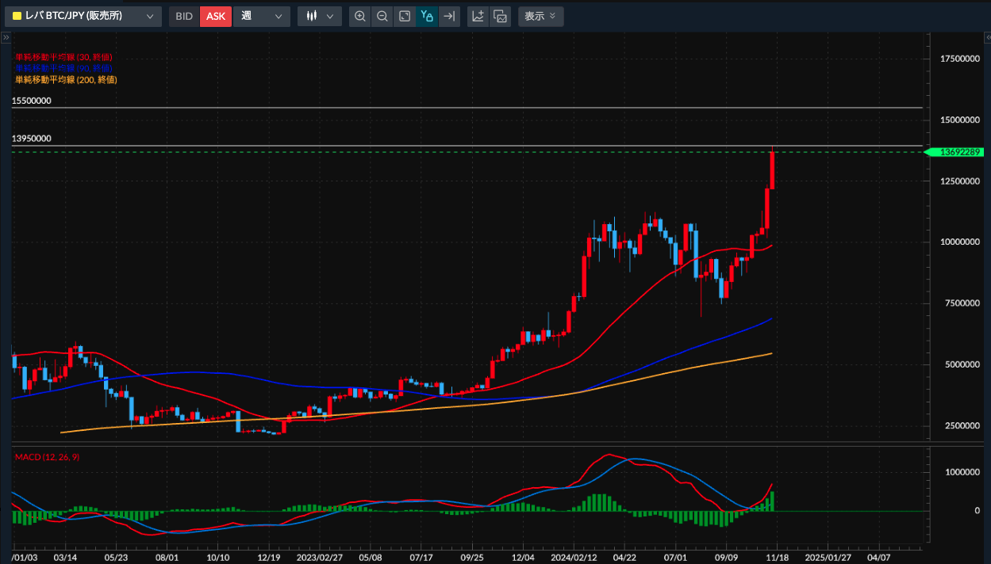This screenshot has width=991, height=564.
Task: Click the 15000000 price axis label
Action: tap(960, 120)
